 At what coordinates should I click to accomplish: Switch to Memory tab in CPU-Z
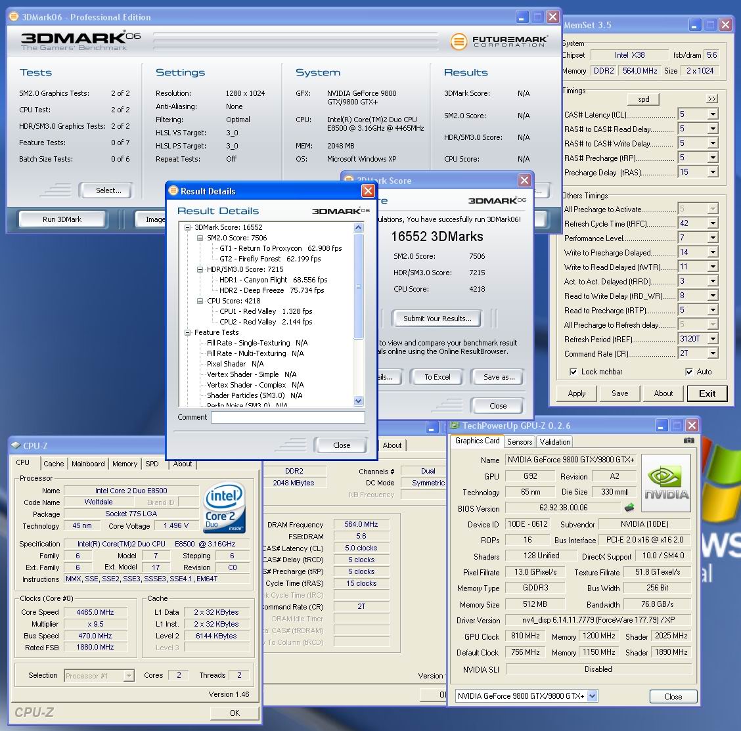click(125, 464)
